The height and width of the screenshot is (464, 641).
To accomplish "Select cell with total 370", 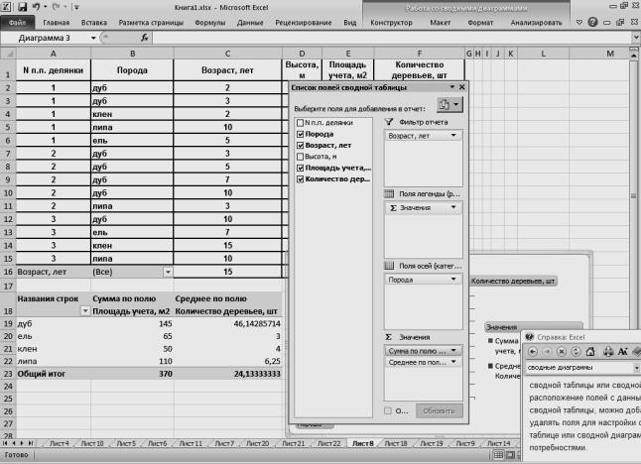I will 132,374.
